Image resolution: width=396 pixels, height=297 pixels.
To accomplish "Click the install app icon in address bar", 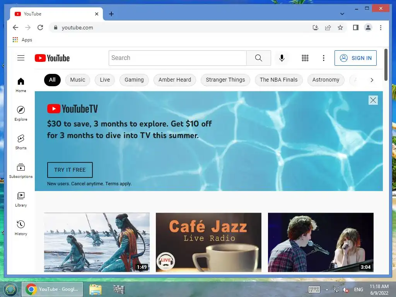I will (x=316, y=27).
